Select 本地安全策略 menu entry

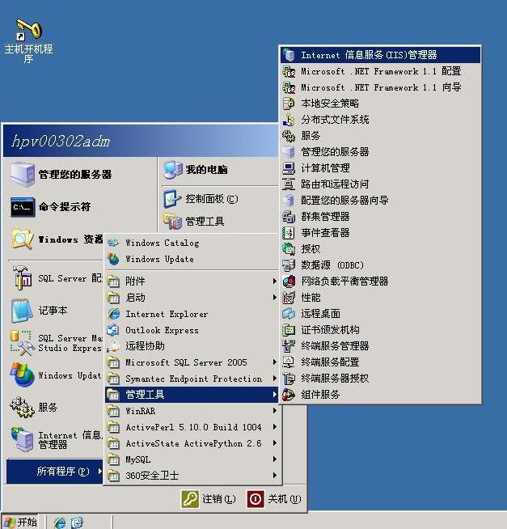tap(330, 104)
